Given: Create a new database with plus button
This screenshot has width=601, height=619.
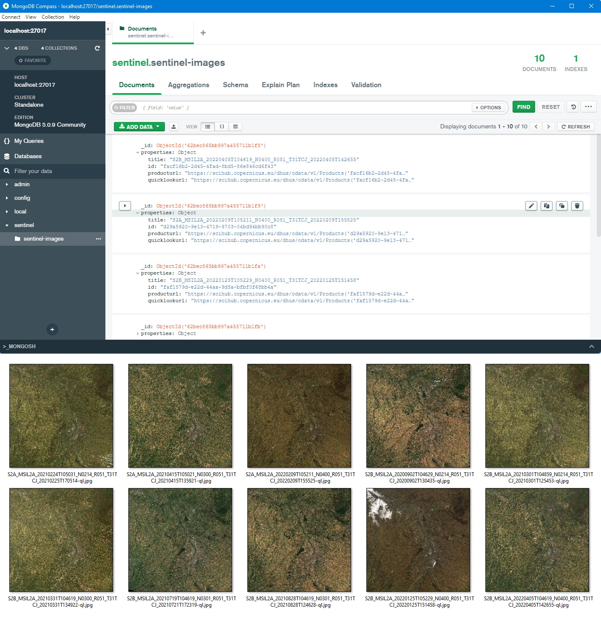Looking at the screenshot, I should (x=52, y=329).
